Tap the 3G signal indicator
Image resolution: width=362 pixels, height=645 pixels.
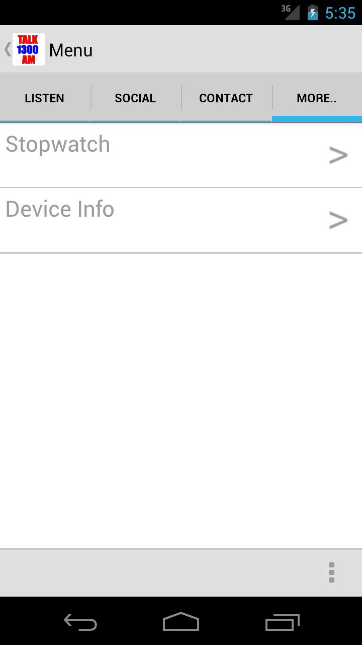coord(290,12)
